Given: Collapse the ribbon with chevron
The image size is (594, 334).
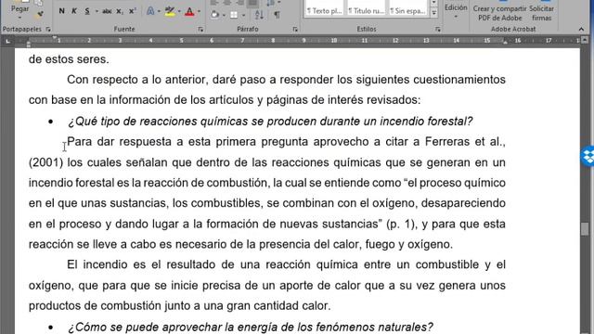Looking at the screenshot, I should 581,29.
